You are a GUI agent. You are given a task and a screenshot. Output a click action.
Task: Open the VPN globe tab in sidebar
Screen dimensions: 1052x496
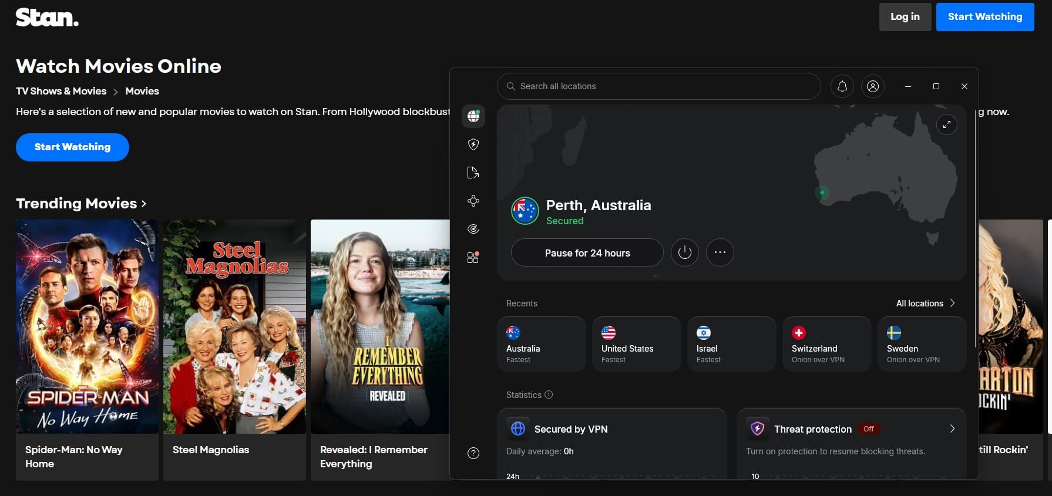point(473,116)
